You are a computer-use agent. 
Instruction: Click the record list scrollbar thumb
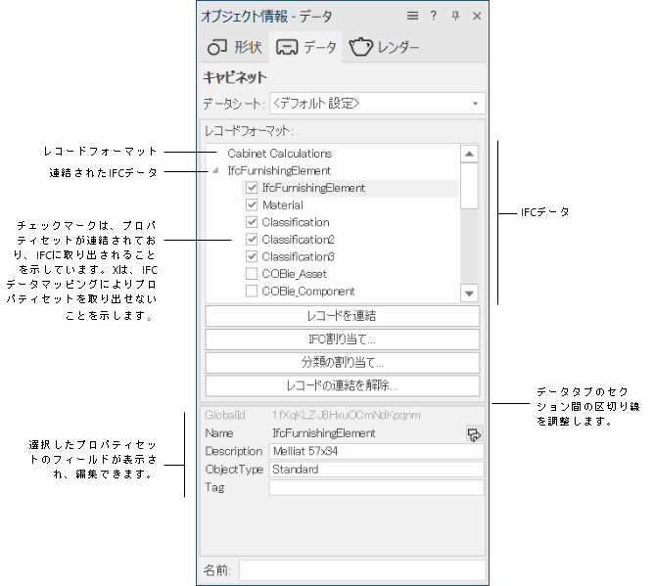[x=469, y=186]
